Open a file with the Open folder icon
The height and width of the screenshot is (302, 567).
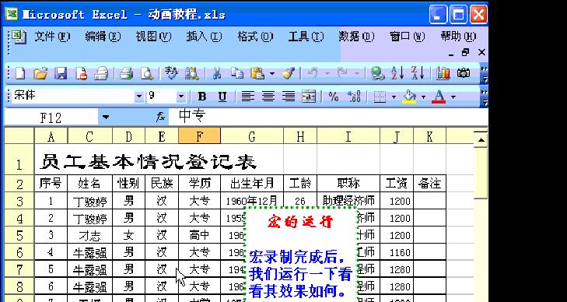(40, 74)
